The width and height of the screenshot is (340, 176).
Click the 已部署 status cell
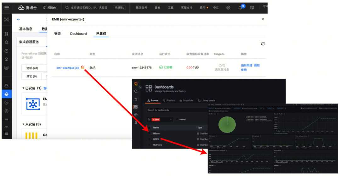(166, 67)
